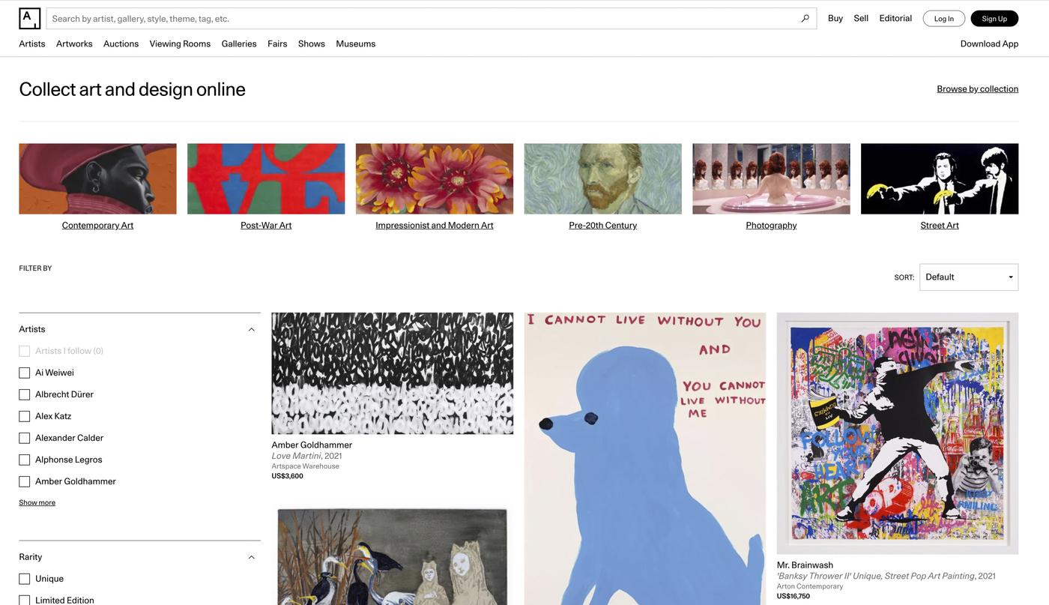The width and height of the screenshot is (1049, 605).
Task: Open the Editorial link
Action: 895,18
